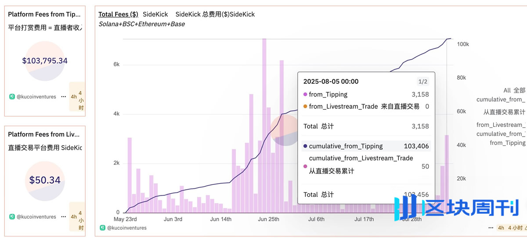The height and width of the screenshot is (238, 527).
Task: Click the kucoinventures avatar icon in Tipping card
Action: (x=12, y=97)
